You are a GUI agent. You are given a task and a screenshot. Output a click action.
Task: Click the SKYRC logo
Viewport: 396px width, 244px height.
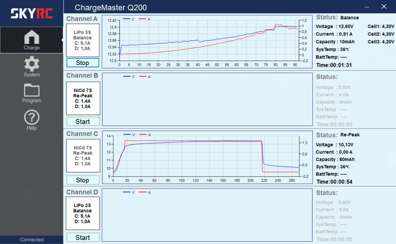tap(32, 13)
